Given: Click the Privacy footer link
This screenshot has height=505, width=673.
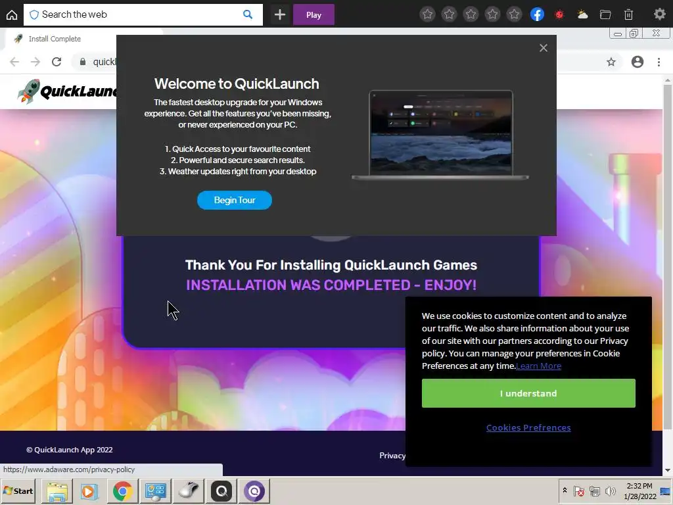Looking at the screenshot, I should (392, 456).
